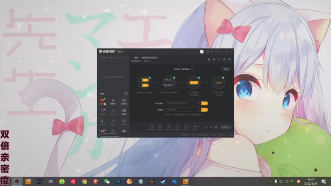Viewport: 331px width, 186px height.
Task: Copy the stream key with its orange button
Action: coord(204,110)
